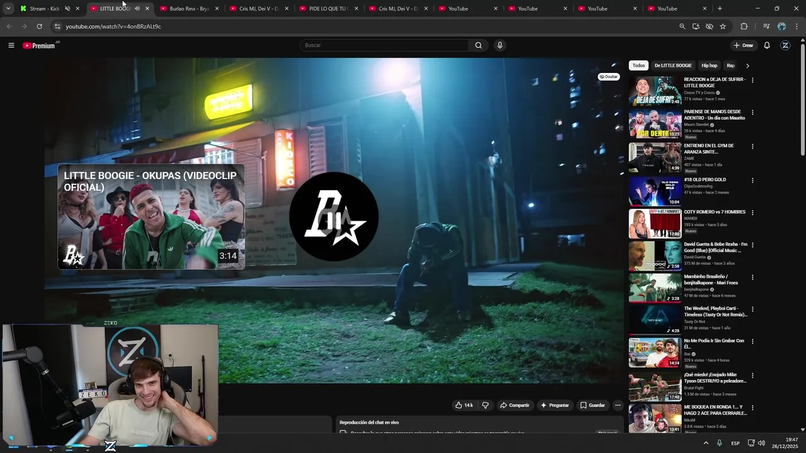
Task: Open title ENTRENO EN EL GYM DE ARANZA
Action: pyautogui.click(x=709, y=148)
